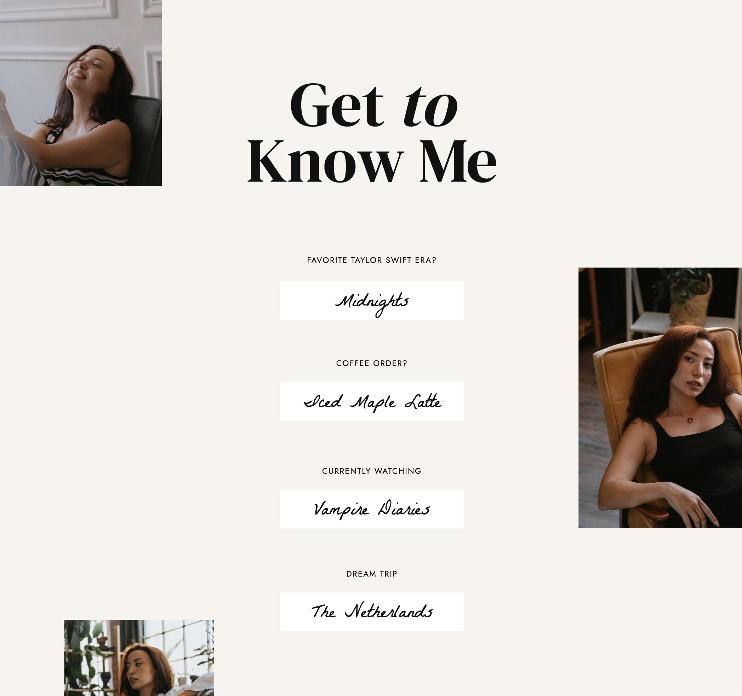Click the photo of the laughing woman
Image resolution: width=742 pixels, height=696 pixels.
(x=81, y=92)
